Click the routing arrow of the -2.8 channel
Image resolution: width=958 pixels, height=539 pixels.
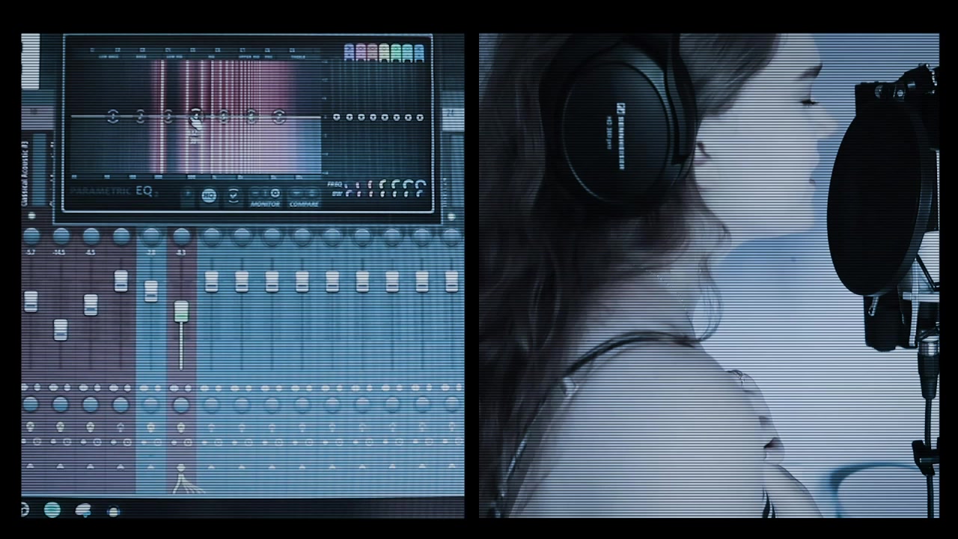pyautogui.click(x=151, y=468)
